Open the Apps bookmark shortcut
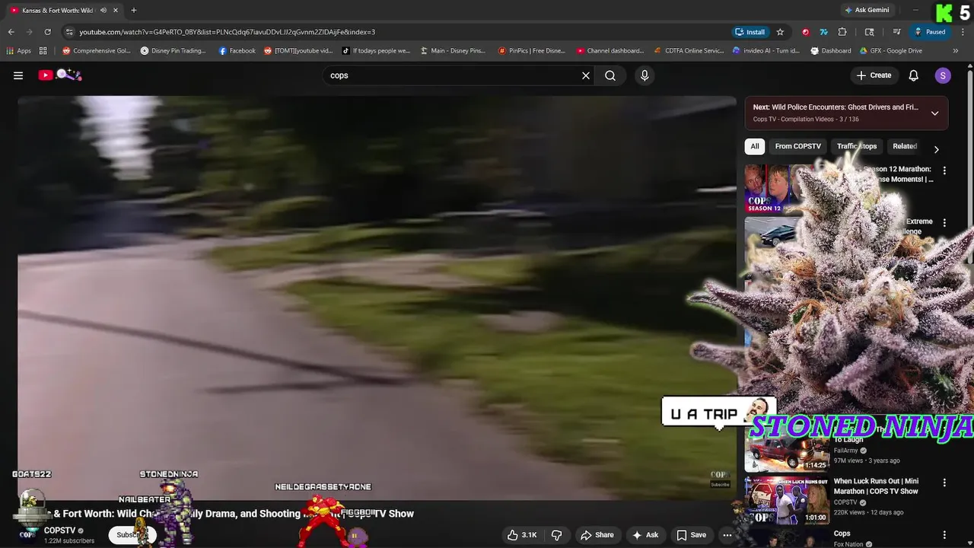974x548 pixels. [x=18, y=51]
